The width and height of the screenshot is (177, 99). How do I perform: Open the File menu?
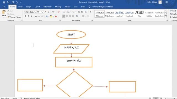point(4,7)
